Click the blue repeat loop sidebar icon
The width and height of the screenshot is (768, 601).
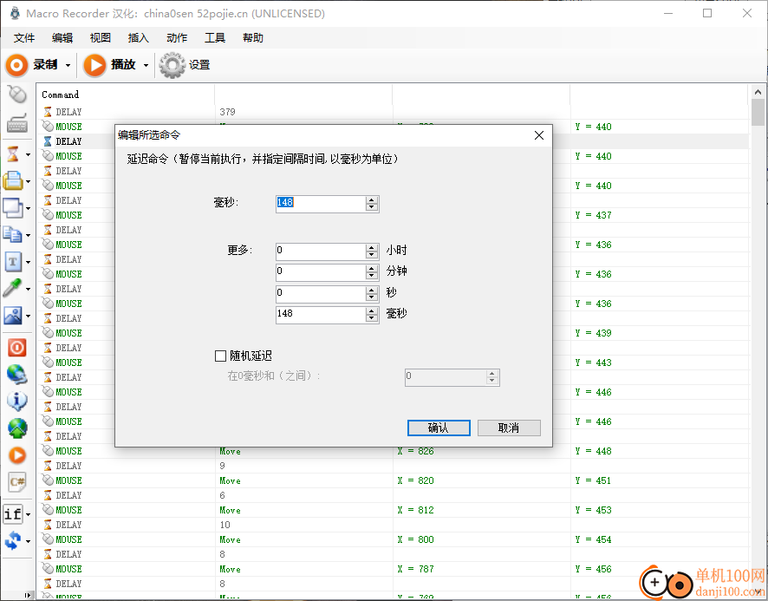pyautogui.click(x=13, y=541)
